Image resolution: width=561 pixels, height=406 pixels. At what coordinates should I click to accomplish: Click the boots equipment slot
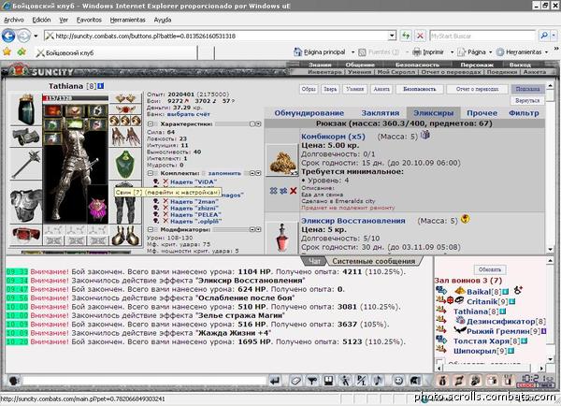point(125,235)
